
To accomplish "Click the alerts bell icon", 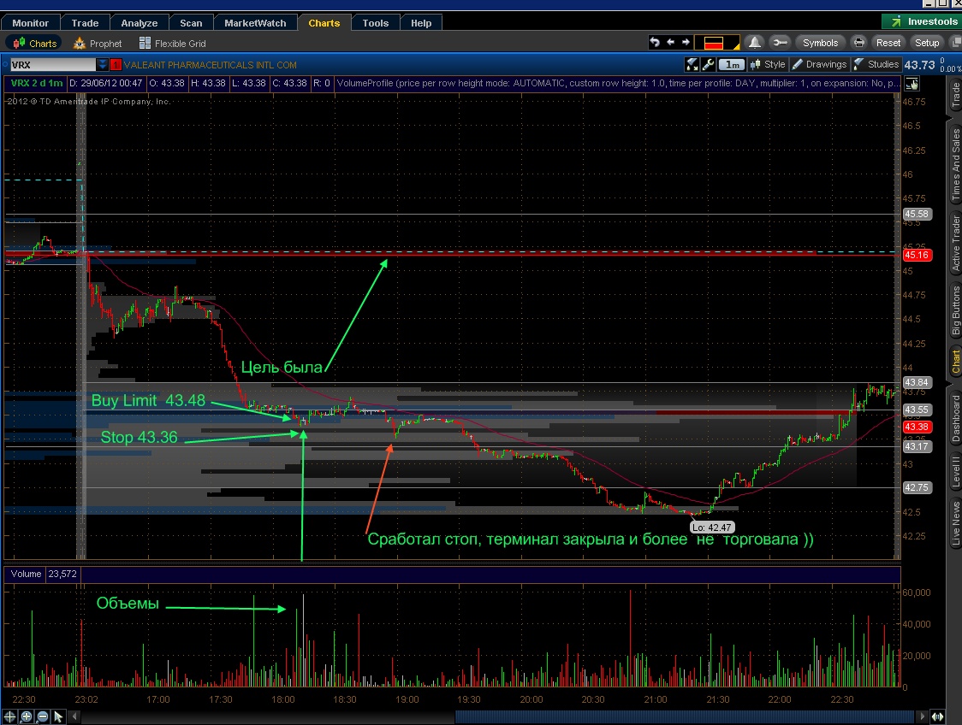I will [755, 42].
